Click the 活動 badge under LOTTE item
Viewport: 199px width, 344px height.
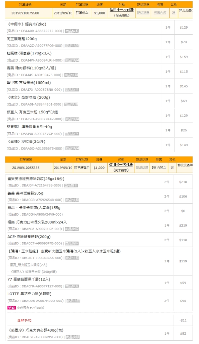tap(11, 308)
